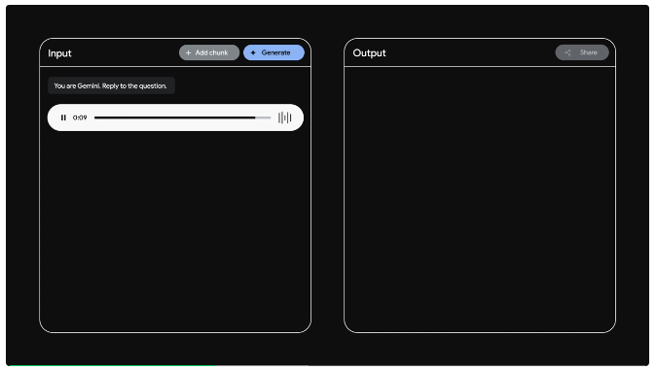Click the share icon in Output header
This screenshot has width=656, height=370.
point(567,52)
